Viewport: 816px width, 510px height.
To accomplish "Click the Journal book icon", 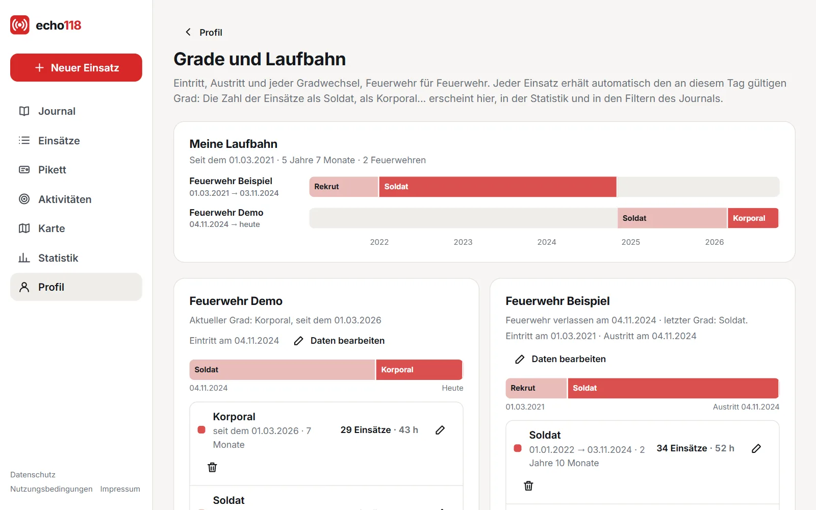I will (x=24, y=111).
